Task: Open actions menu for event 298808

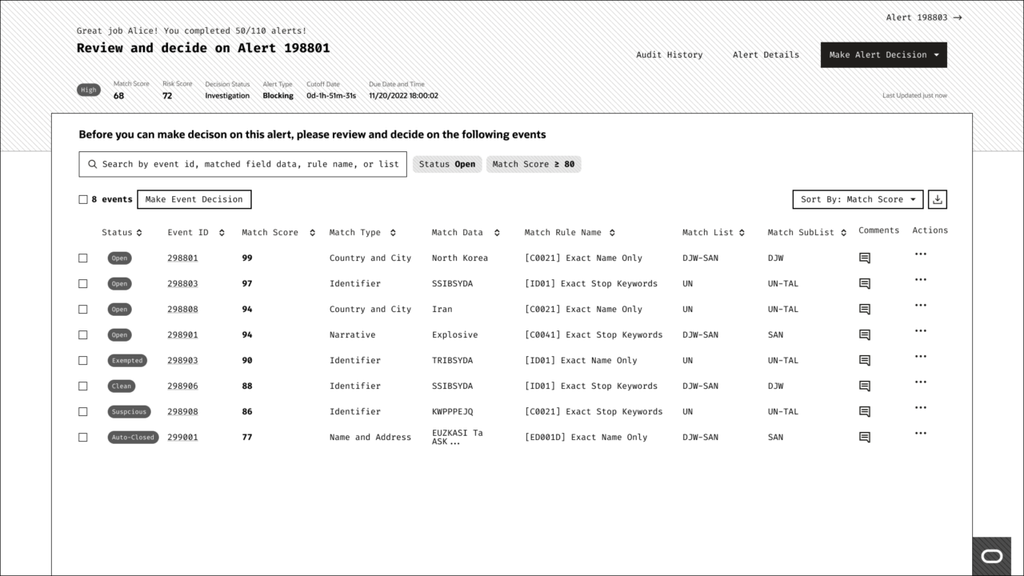Action: 920,306
